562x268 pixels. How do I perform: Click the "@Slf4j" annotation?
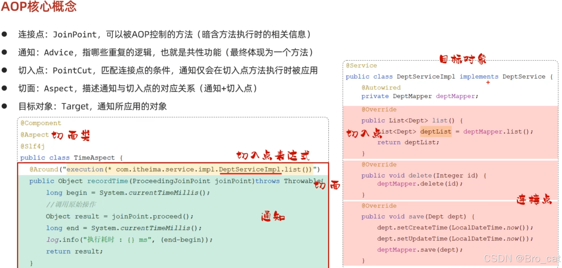coord(33,146)
